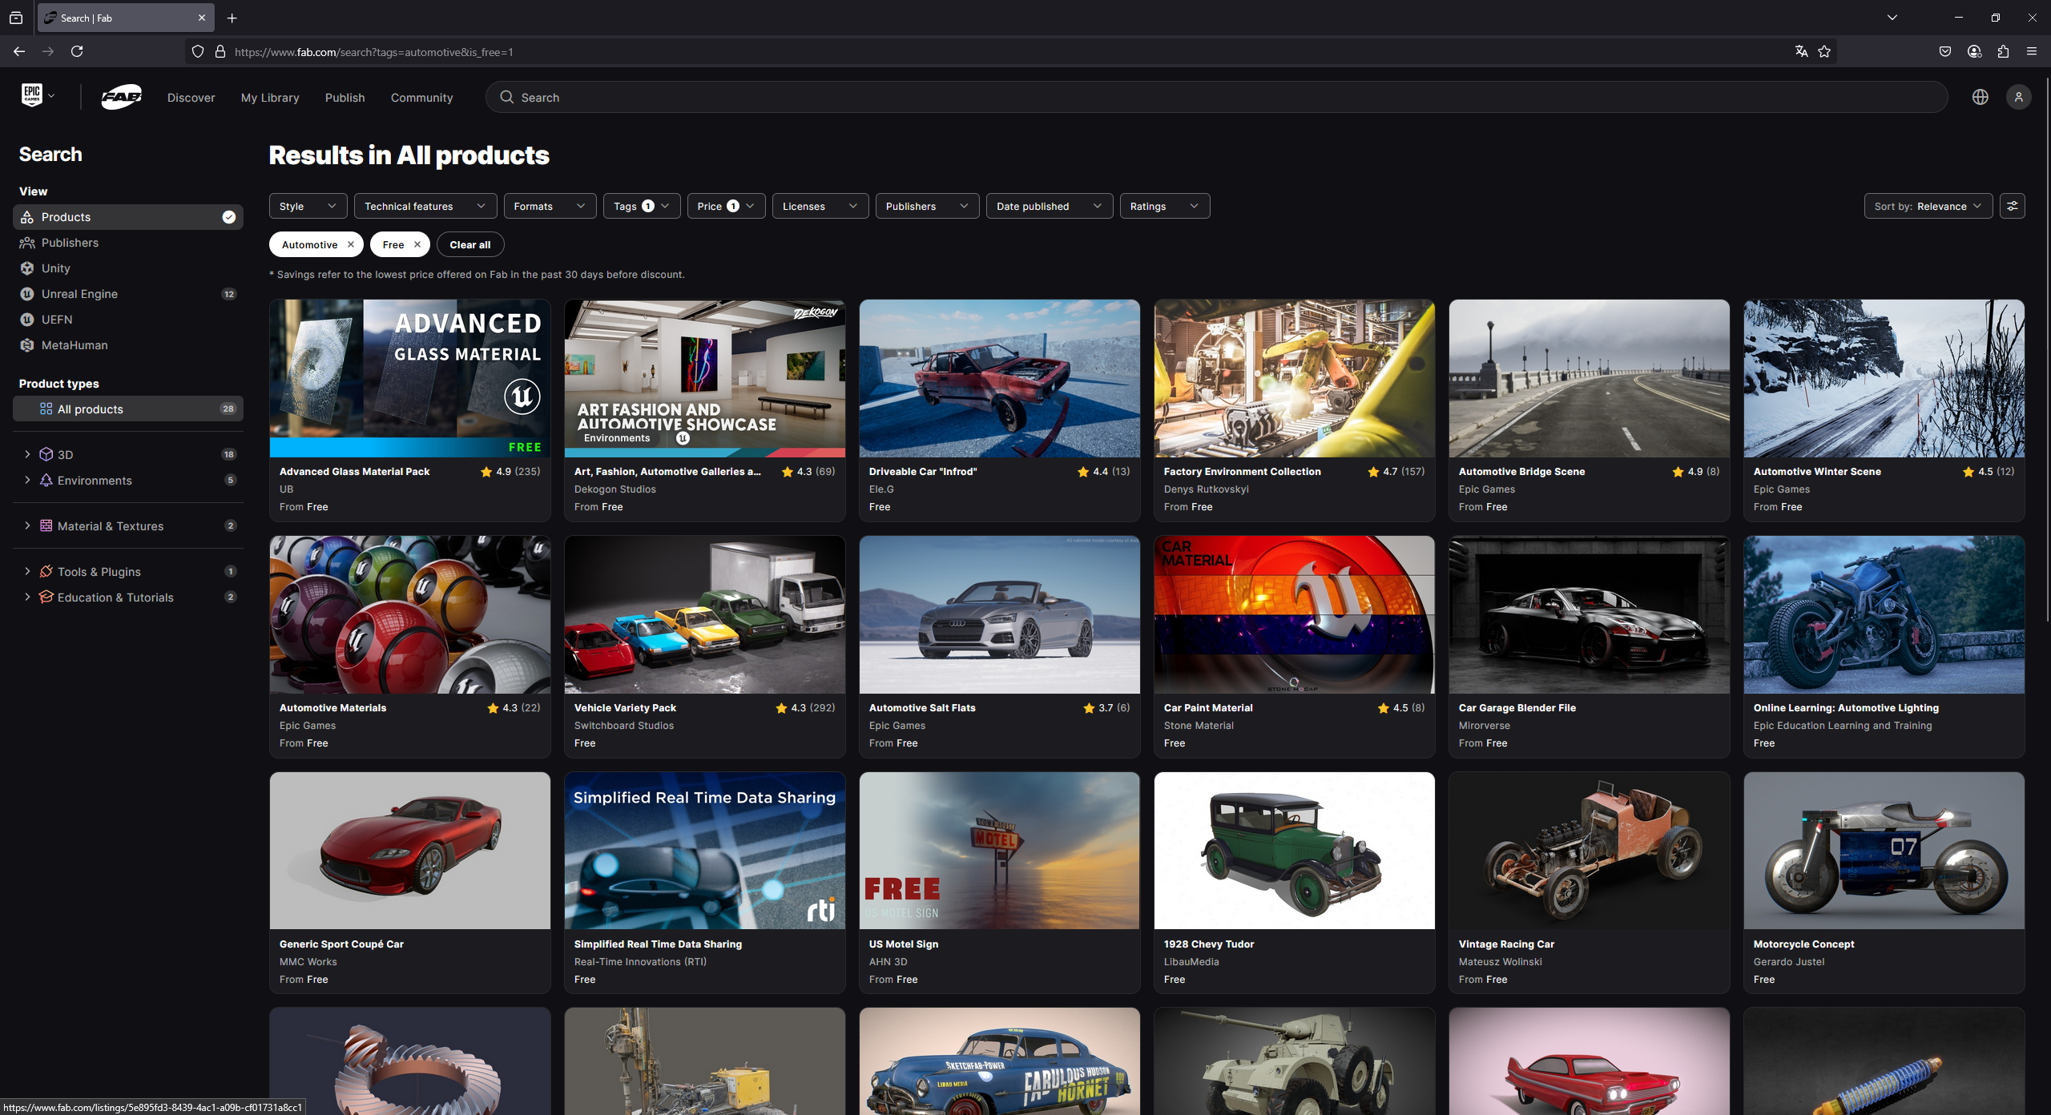
Task: Open the Price filter dropdown
Action: (726, 206)
